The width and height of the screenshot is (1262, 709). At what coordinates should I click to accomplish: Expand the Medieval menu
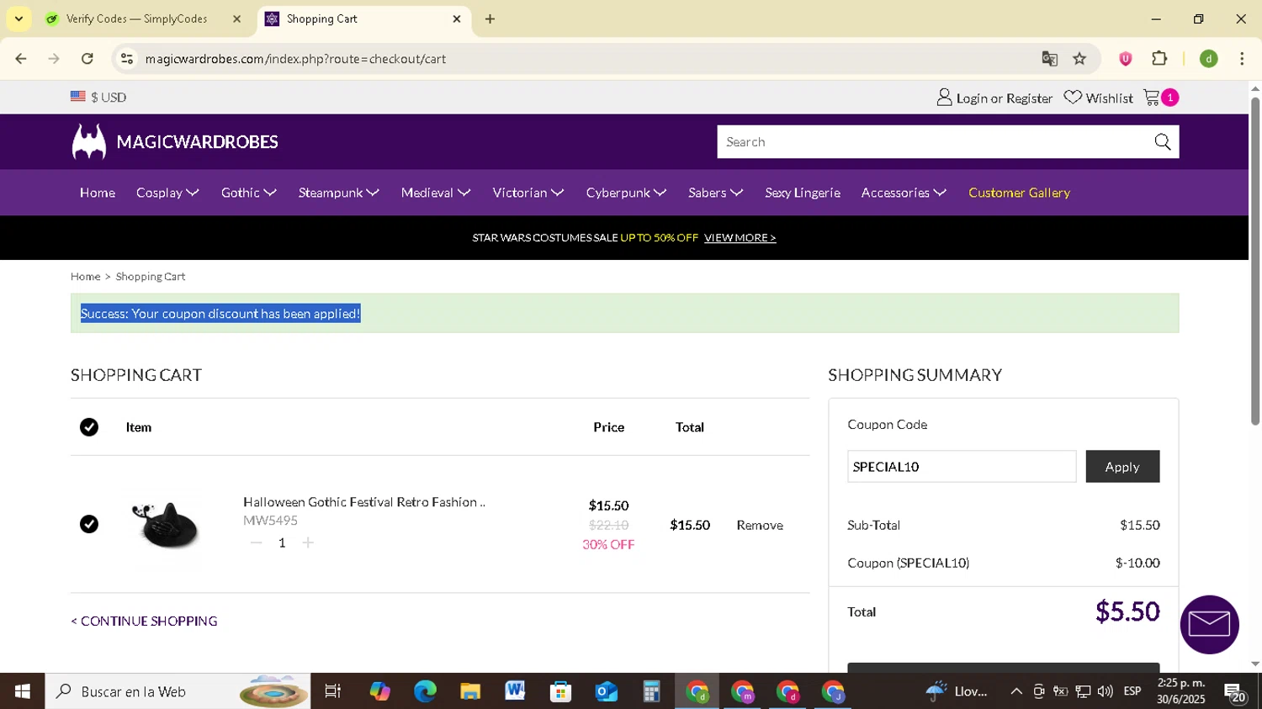tap(435, 193)
